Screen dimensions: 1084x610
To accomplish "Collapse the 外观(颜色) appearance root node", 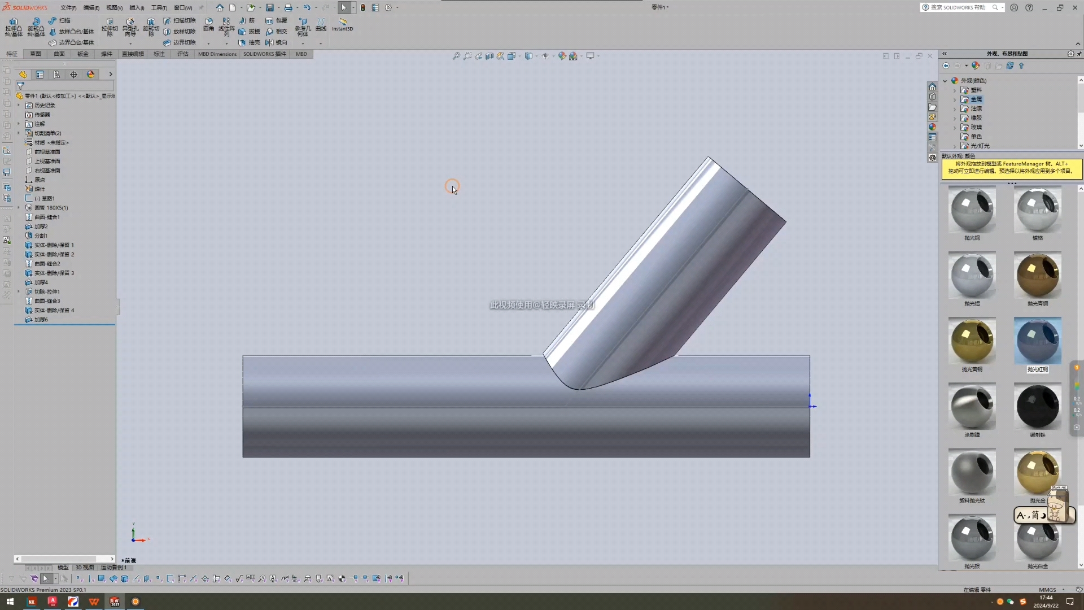I will [x=945, y=81].
